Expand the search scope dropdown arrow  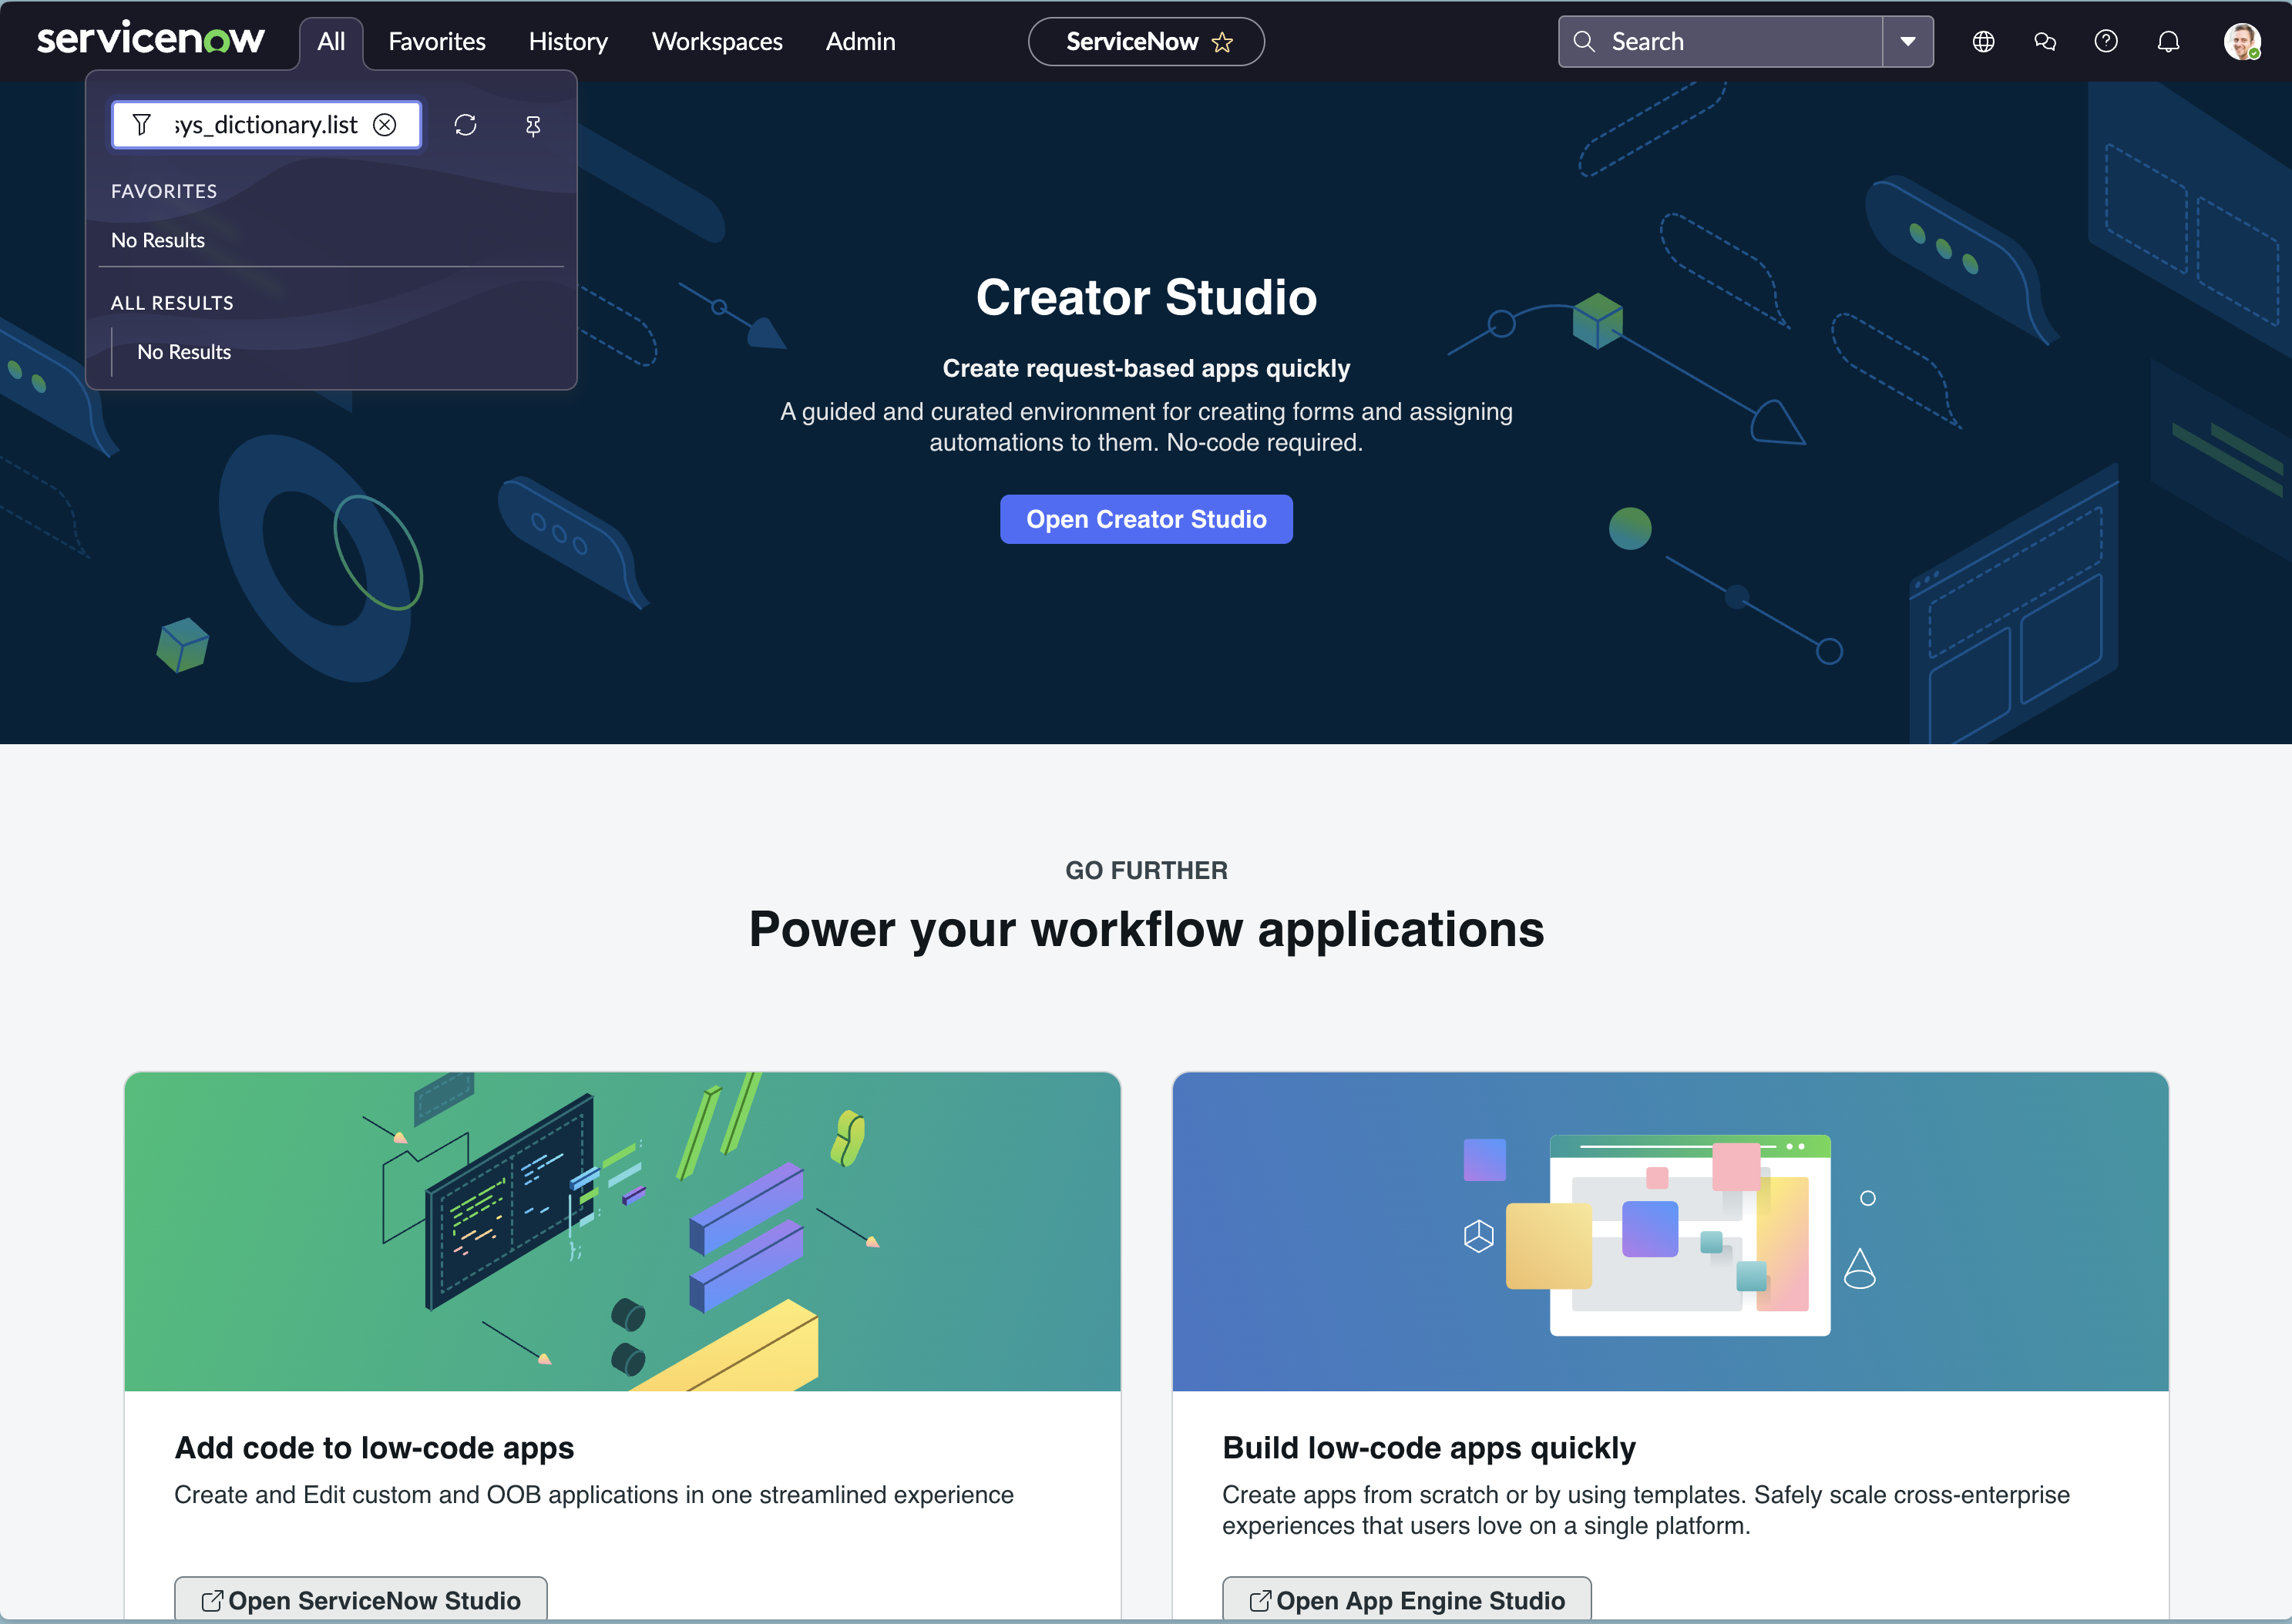1907,42
